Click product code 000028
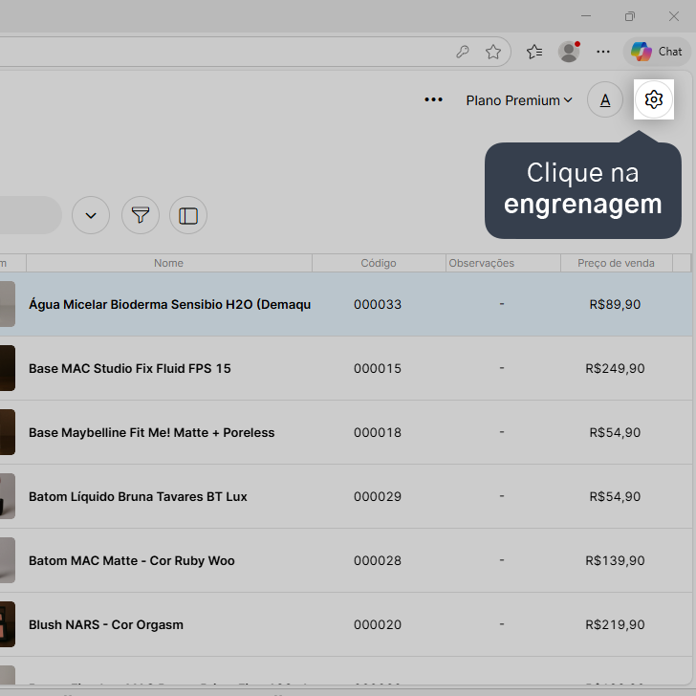Viewport: 696px width, 696px height. (378, 560)
